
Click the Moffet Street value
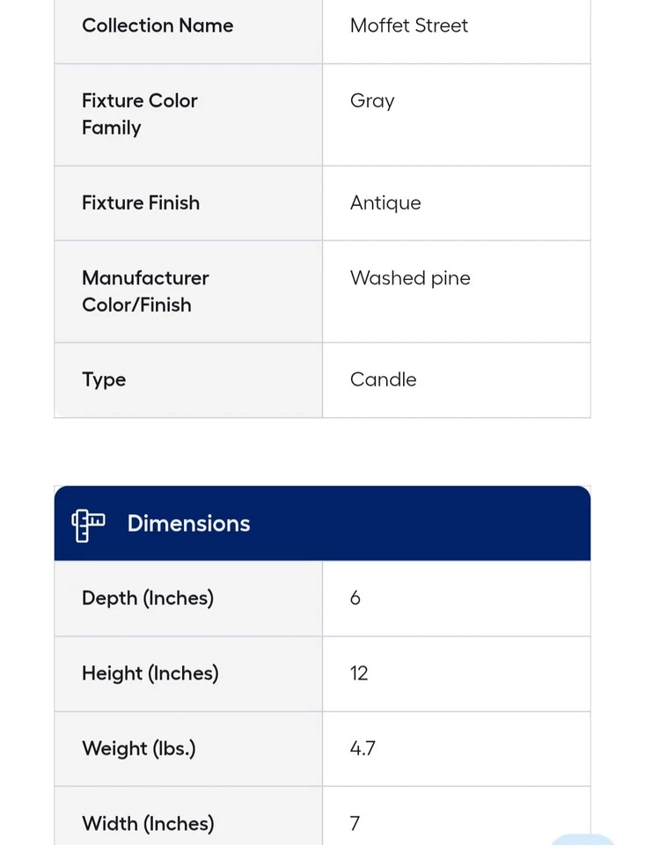(409, 26)
